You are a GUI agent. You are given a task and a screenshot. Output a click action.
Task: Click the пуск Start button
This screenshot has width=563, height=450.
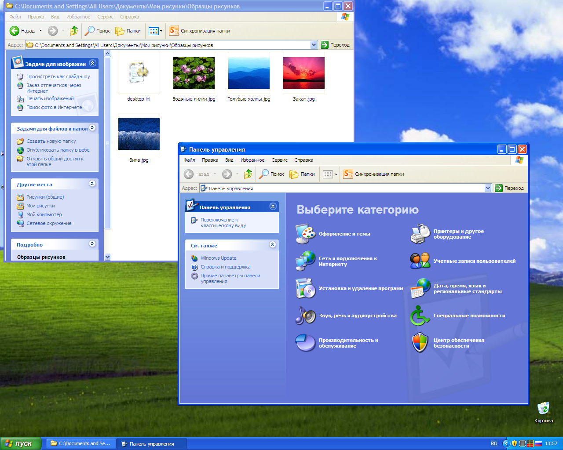[20, 443]
